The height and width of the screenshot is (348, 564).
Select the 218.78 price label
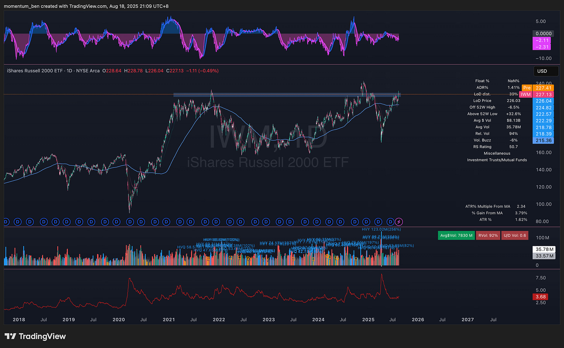pos(543,127)
